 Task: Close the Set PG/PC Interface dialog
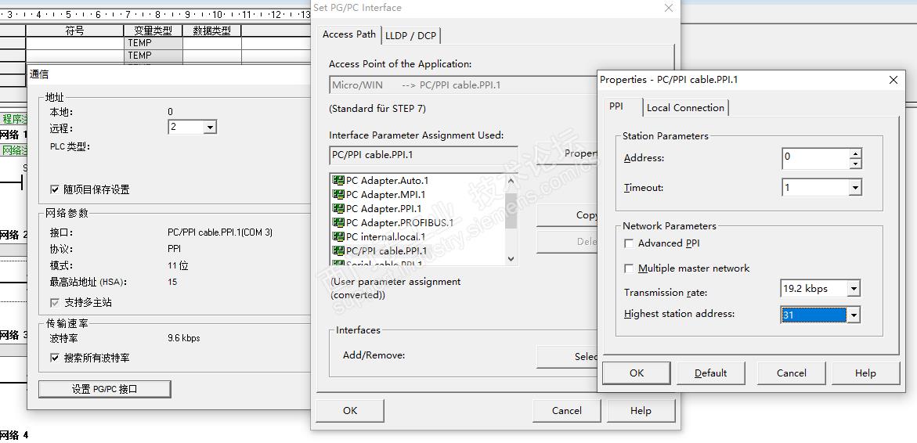(669, 8)
